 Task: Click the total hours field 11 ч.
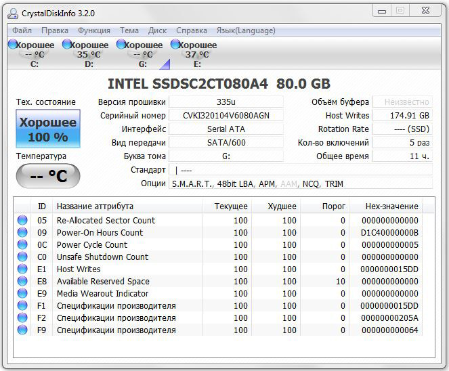(x=402, y=156)
